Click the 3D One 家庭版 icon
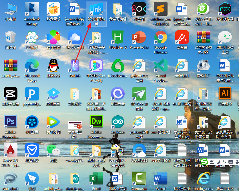The image size is (239, 191). [139, 94]
